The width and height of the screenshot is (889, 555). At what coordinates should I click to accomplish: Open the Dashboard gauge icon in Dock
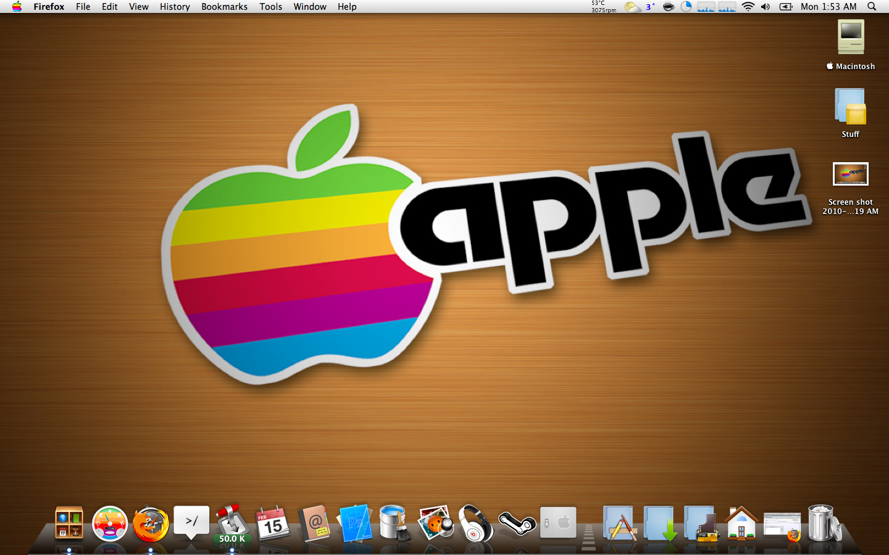(110, 524)
